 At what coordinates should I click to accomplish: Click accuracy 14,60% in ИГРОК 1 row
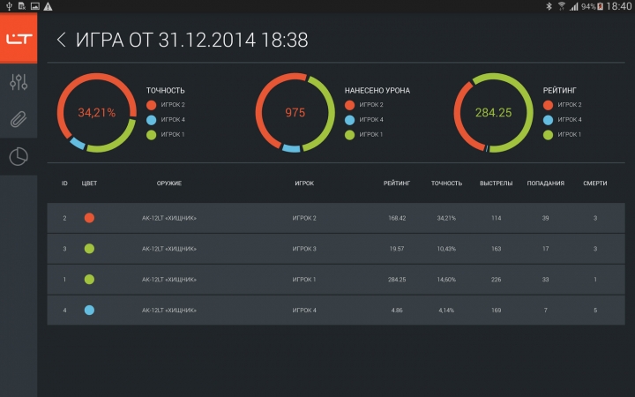pyautogui.click(x=446, y=280)
